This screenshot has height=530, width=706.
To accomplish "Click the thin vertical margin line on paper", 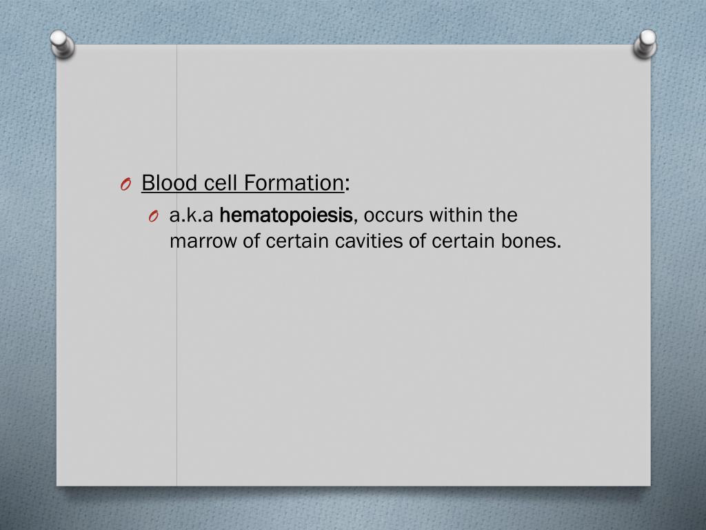I will [177, 360].
